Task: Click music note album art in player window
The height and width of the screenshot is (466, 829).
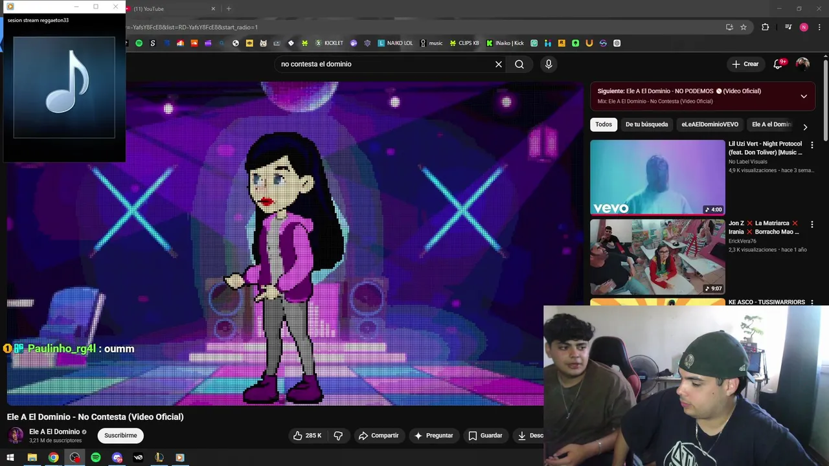Action: [x=64, y=87]
